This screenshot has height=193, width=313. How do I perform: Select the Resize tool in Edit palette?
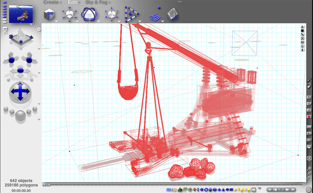coord(70,14)
